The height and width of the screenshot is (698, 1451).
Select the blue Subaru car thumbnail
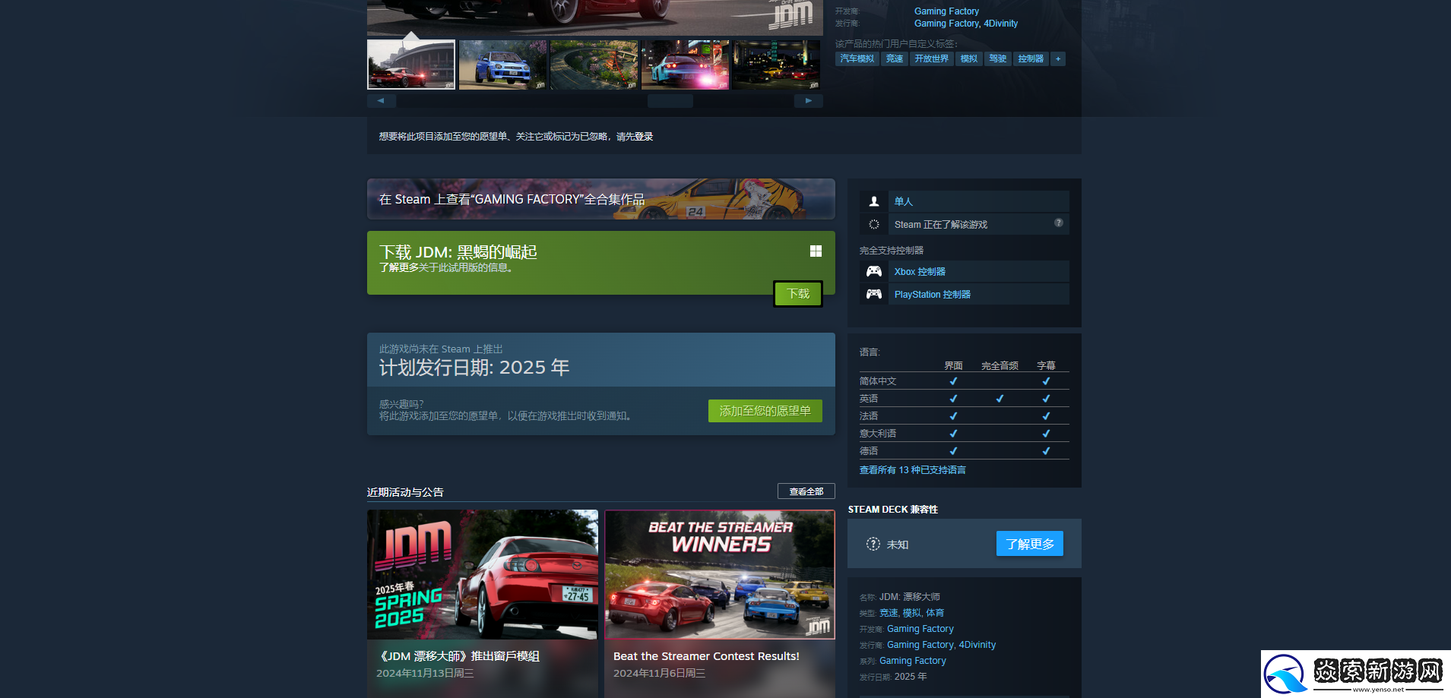(x=502, y=65)
